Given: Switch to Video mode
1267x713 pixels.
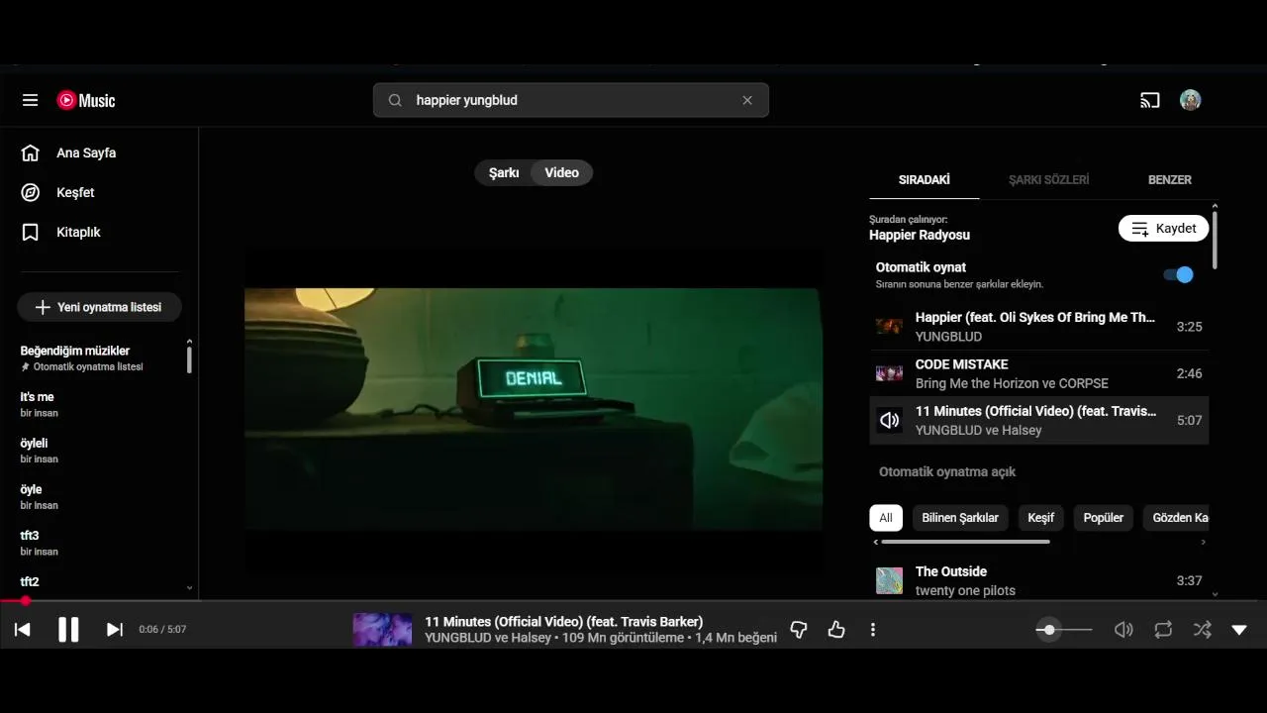Looking at the screenshot, I should [x=561, y=172].
